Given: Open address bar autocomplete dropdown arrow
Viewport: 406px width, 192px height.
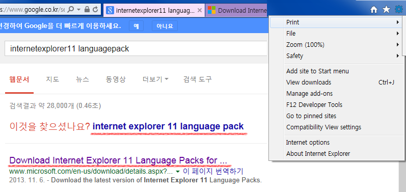Looking at the screenshot, I should [x=79, y=10].
